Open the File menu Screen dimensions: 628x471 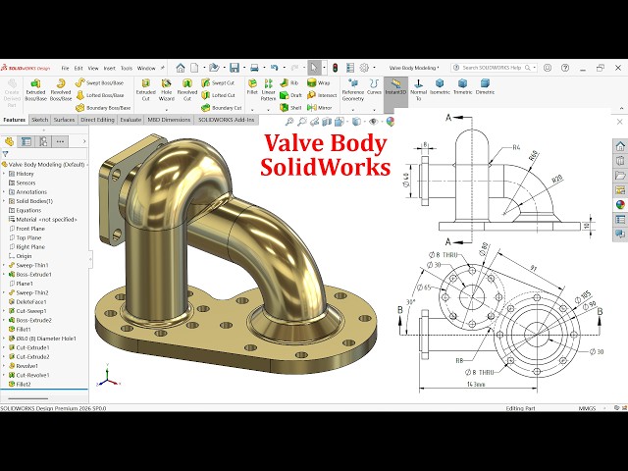click(65, 68)
